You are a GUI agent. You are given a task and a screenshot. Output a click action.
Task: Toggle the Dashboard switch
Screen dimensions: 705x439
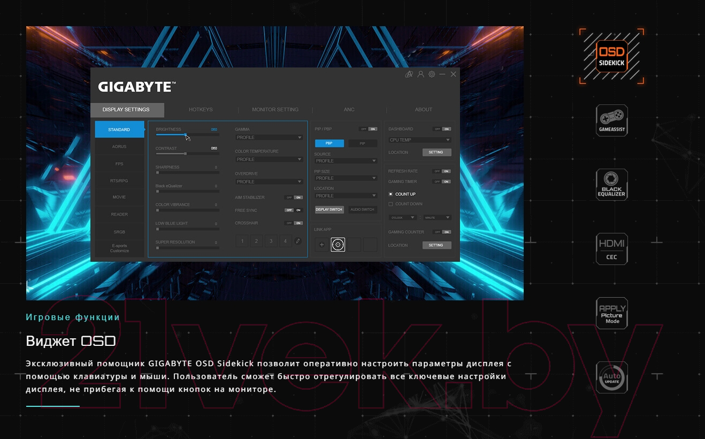pyautogui.click(x=442, y=129)
